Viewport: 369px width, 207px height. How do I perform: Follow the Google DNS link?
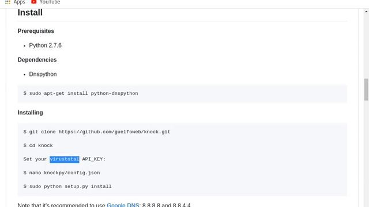[x=123, y=205]
